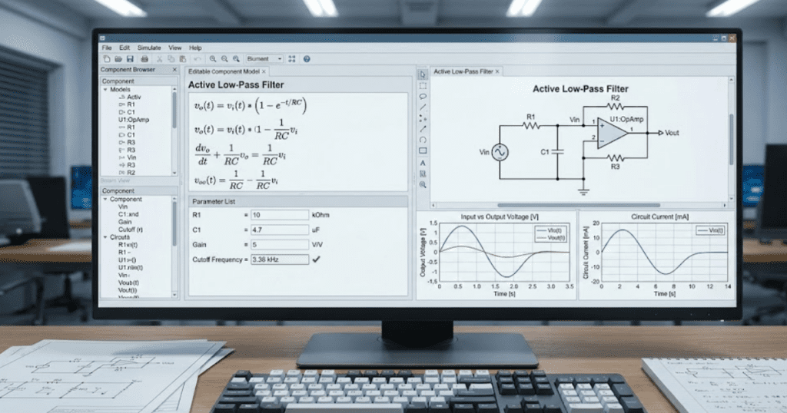Image resolution: width=787 pixels, height=413 pixels.
Task: Switch to the Editable Component Model tab
Action: point(224,71)
